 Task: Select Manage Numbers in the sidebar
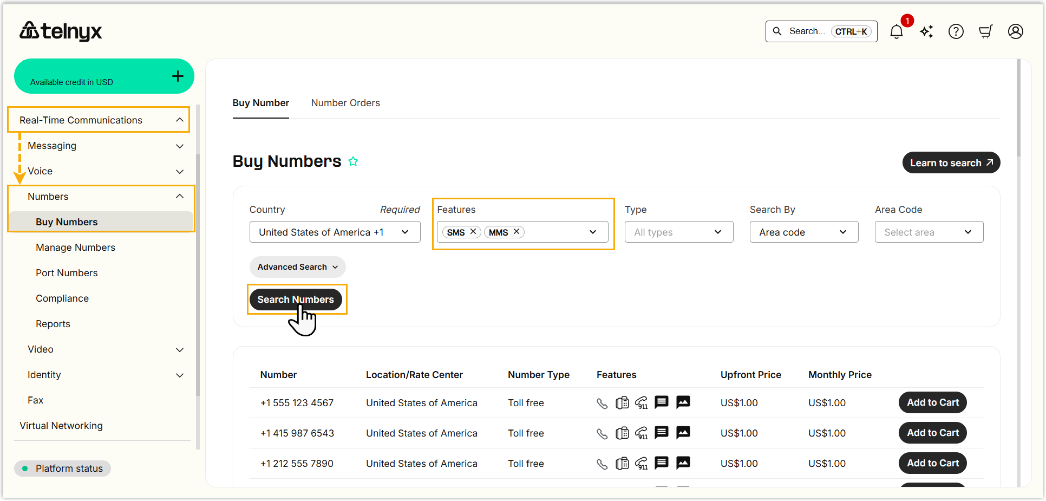pos(75,248)
